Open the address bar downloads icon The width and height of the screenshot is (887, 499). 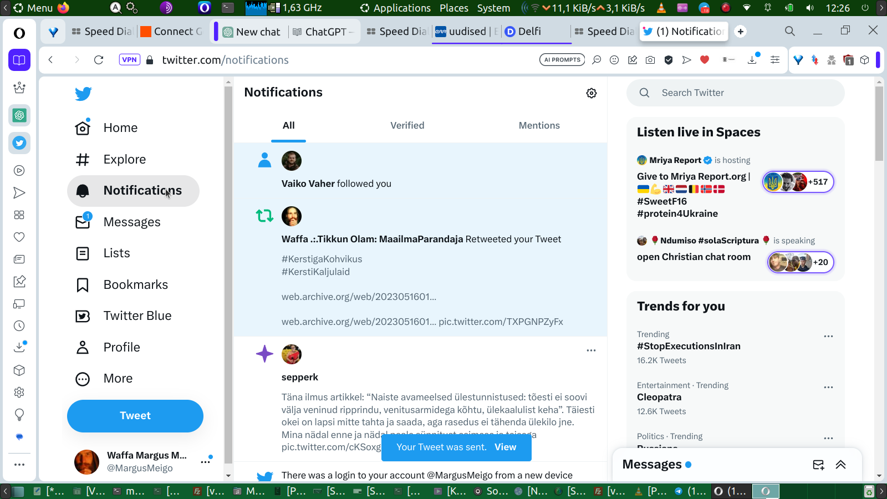753,59
